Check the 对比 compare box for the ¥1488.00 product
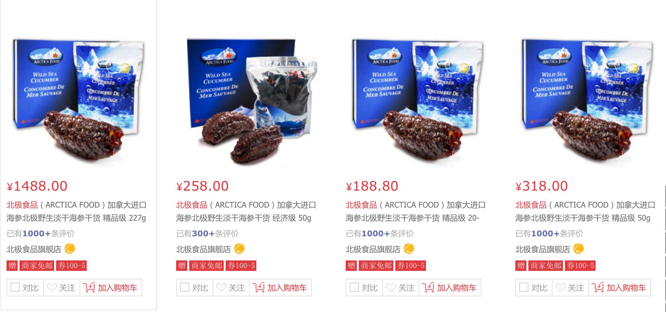This screenshot has width=666, height=312. (x=15, y=287)
